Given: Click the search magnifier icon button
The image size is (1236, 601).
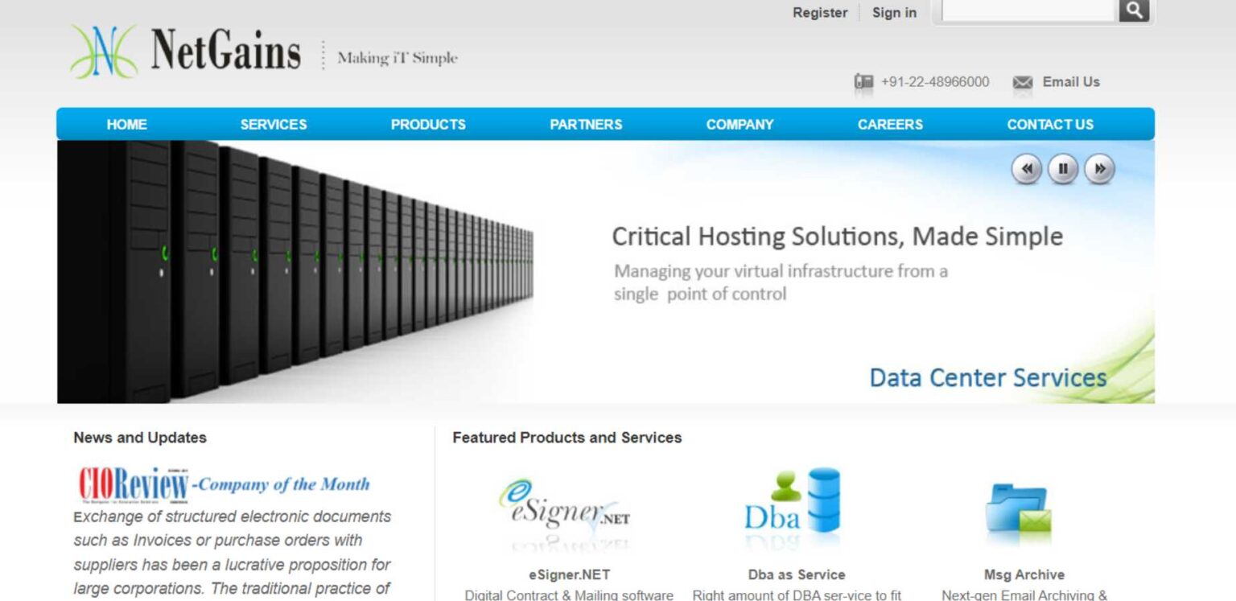Looking at the screenshot, I should point(1134,10).
